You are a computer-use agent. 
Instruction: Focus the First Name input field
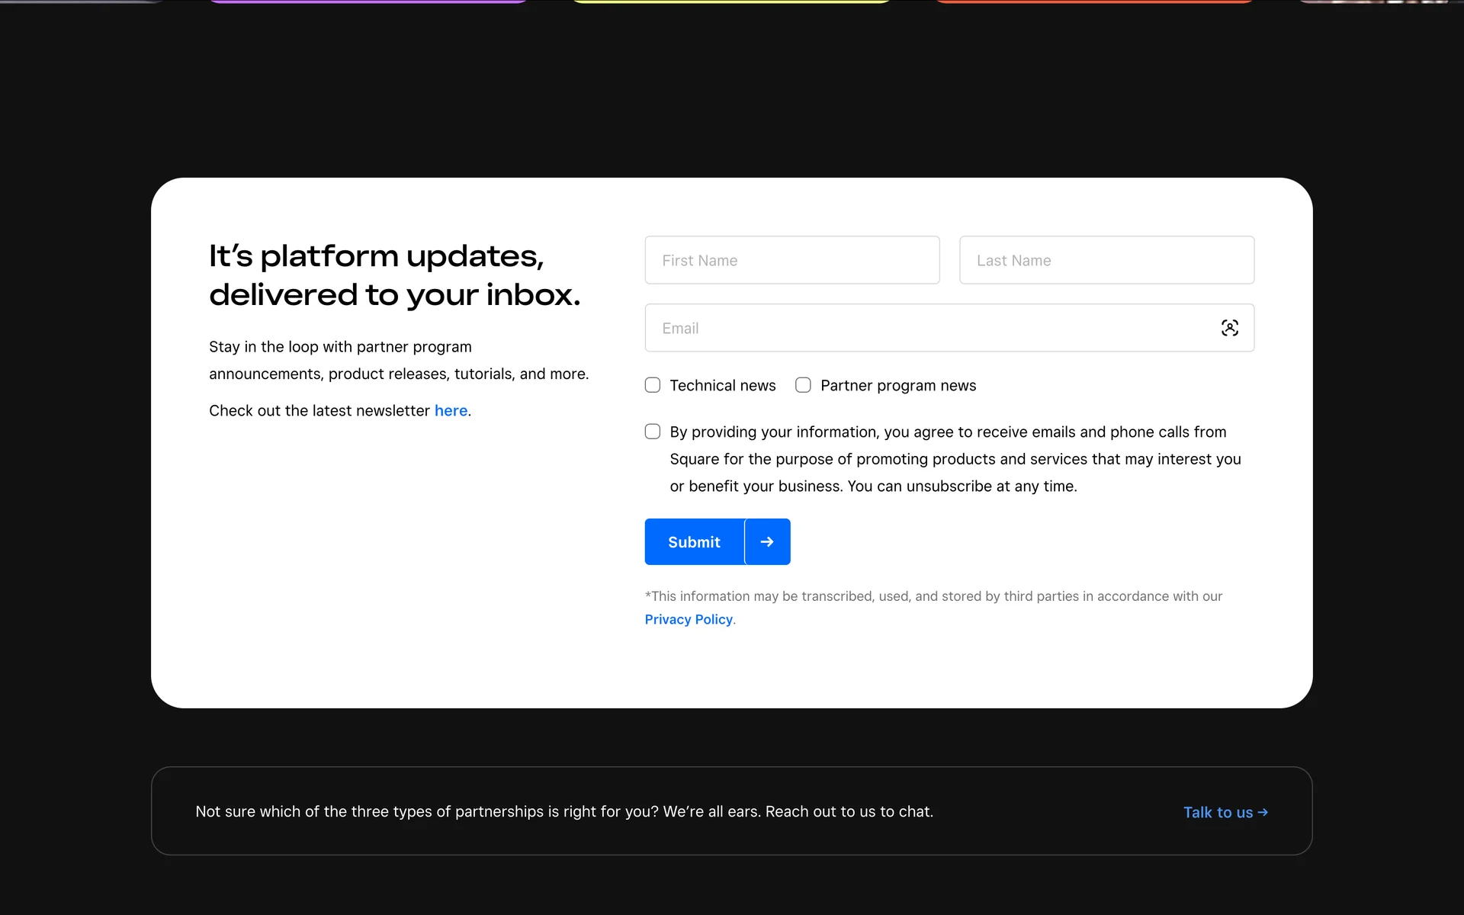(x=791, y=260)
